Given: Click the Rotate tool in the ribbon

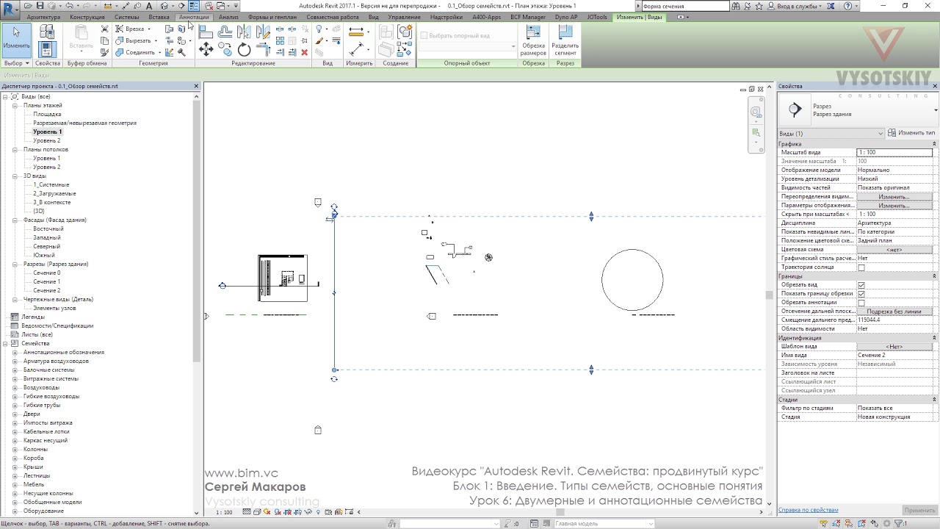Looking at the screenshot, I should pyautogui.click(x=244, y=49).
